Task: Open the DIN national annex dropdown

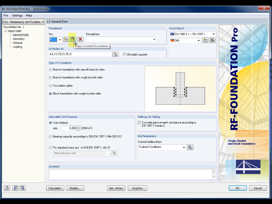Action: pyautogui.click(x=199, y=40)
